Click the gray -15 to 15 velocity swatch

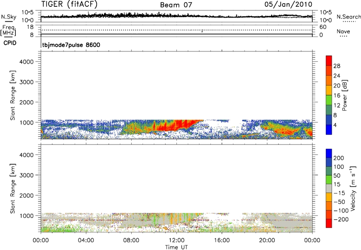coord(329,188)
